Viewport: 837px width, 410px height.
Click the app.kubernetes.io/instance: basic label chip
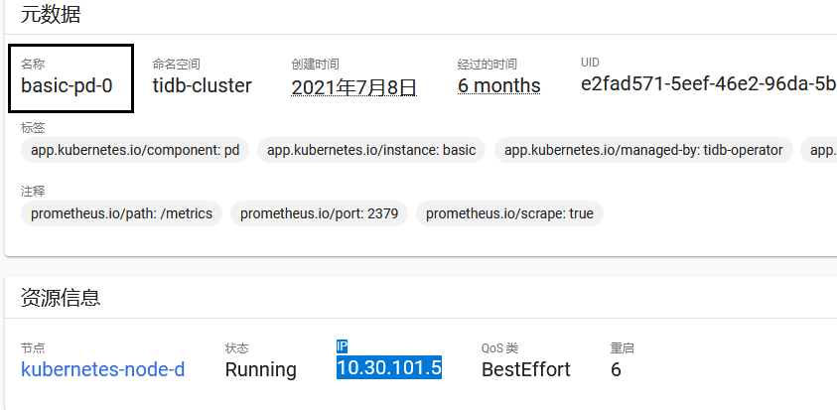371,150
